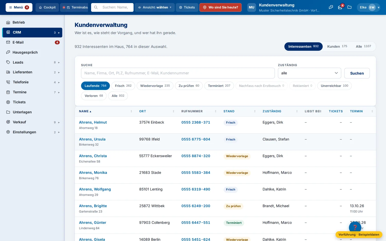
Task: Click the EW user avatar
Action: (x=372, y=7)
